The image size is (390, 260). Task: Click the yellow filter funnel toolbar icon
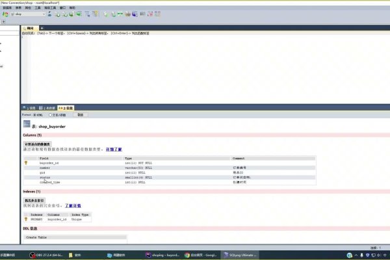(x=96, y=14)
